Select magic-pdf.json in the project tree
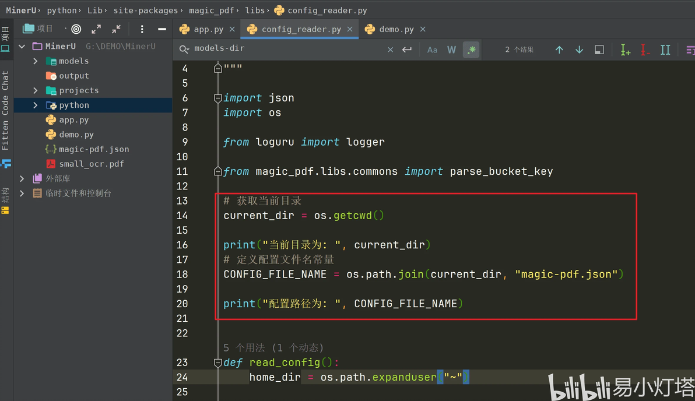This screenshot has width=695, height=401. [94, 149]
